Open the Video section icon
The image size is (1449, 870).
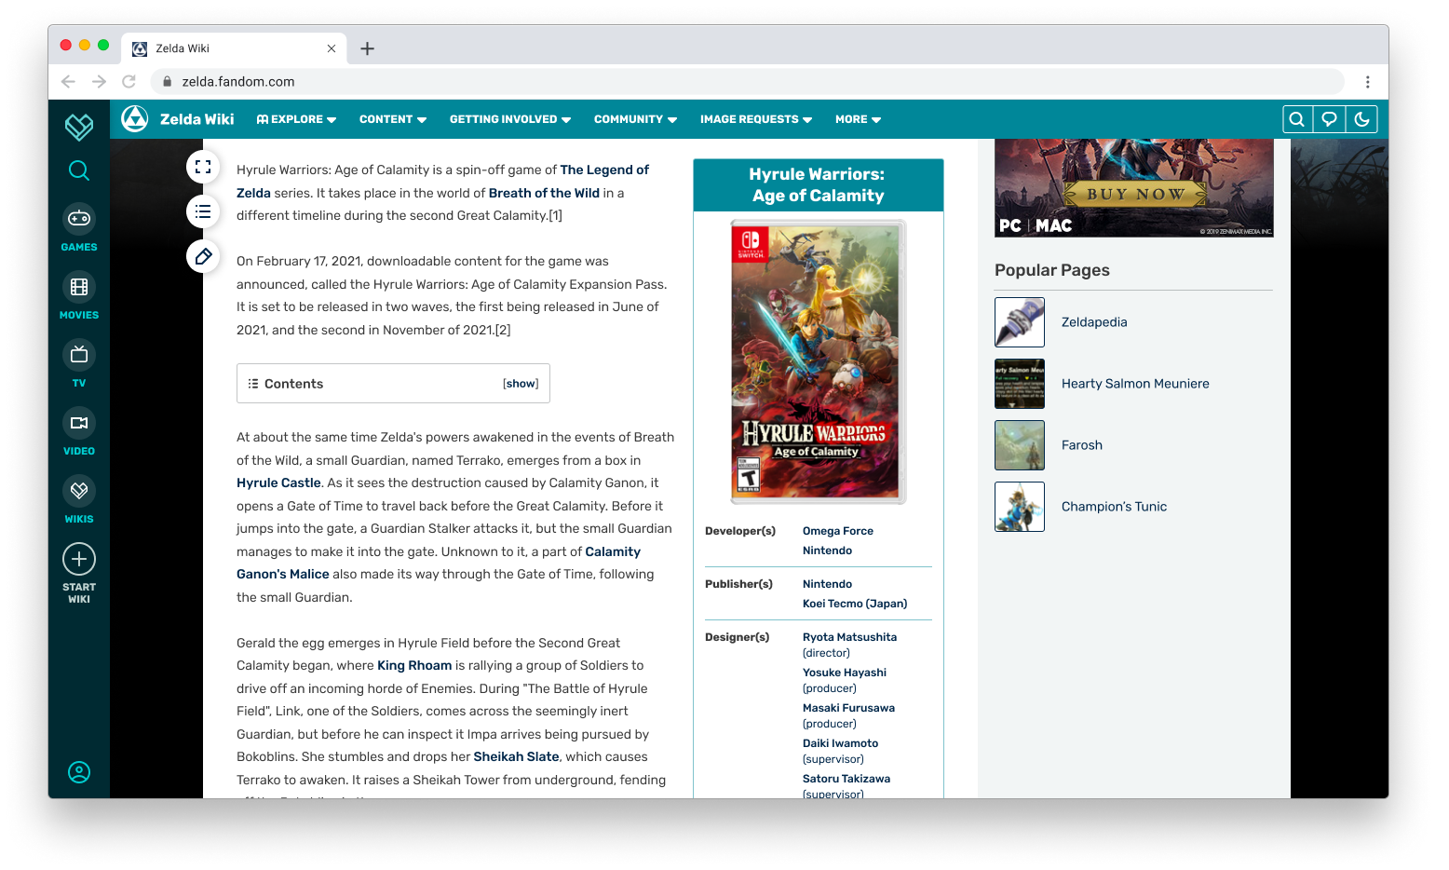pos(79,423)
